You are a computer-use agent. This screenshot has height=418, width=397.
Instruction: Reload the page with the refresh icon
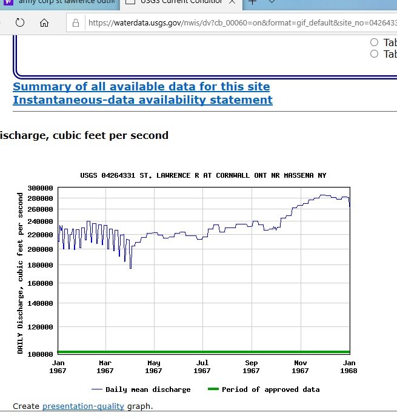19,23
